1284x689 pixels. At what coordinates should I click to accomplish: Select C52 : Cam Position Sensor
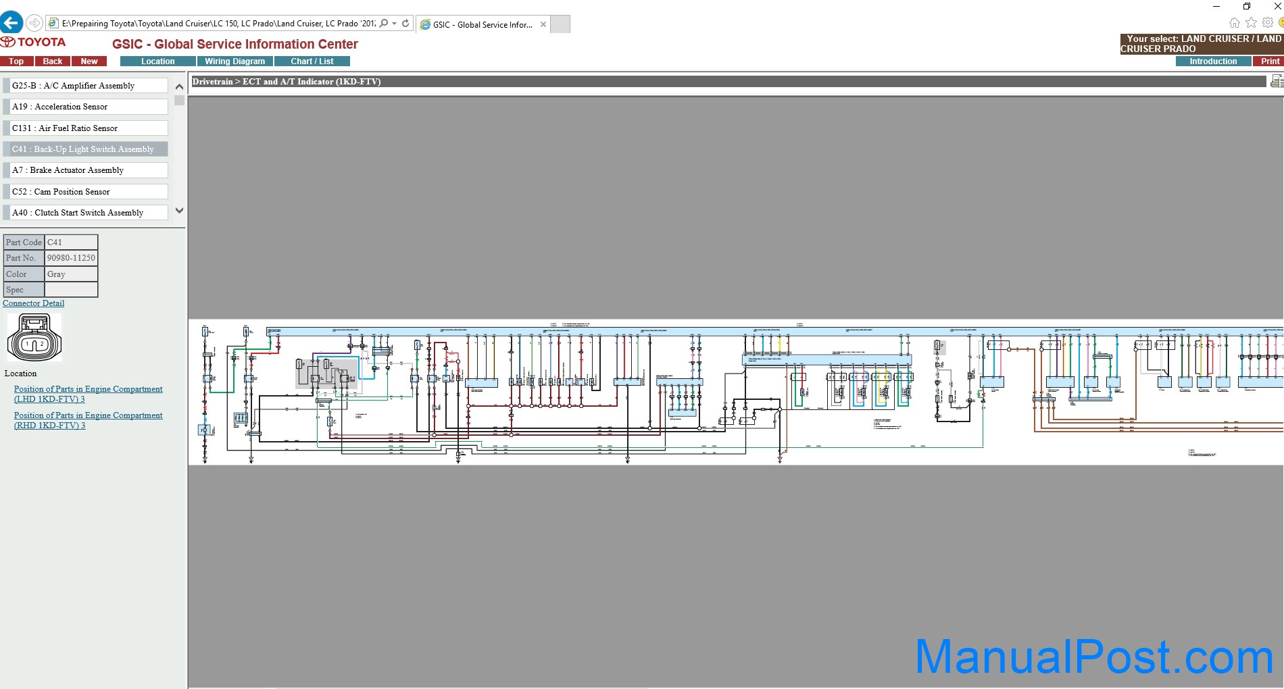click(x=86, y=192)
